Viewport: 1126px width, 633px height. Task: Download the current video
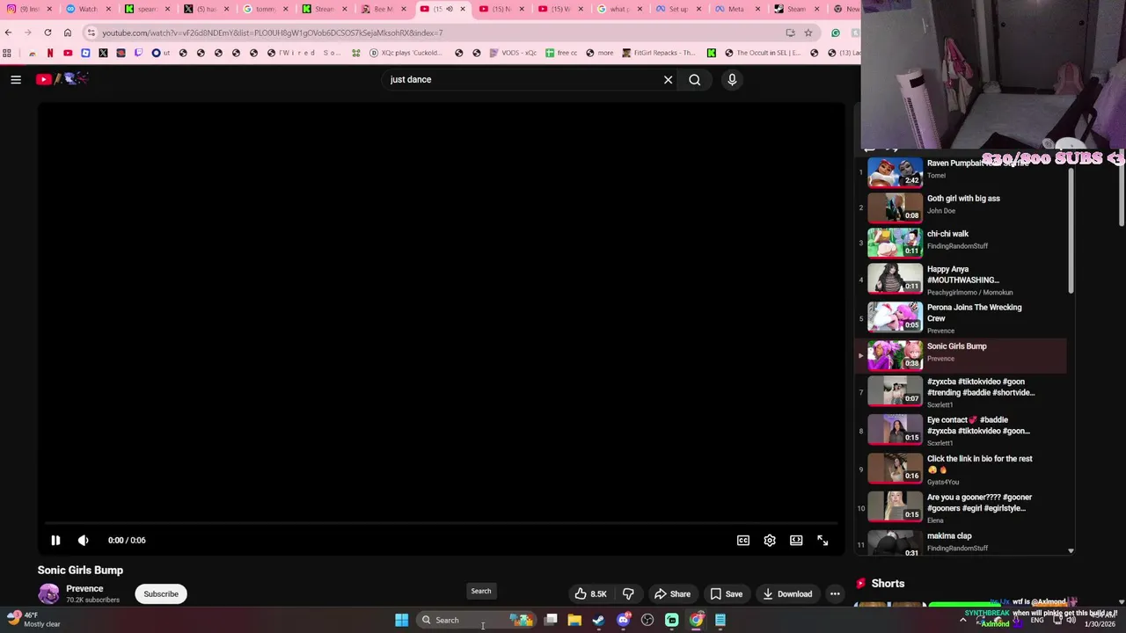tap(787, 593)
